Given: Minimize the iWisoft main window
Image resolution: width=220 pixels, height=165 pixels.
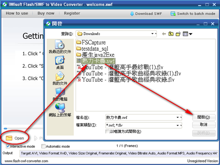Looking at the screenshot, I should (x=199, y=5).
